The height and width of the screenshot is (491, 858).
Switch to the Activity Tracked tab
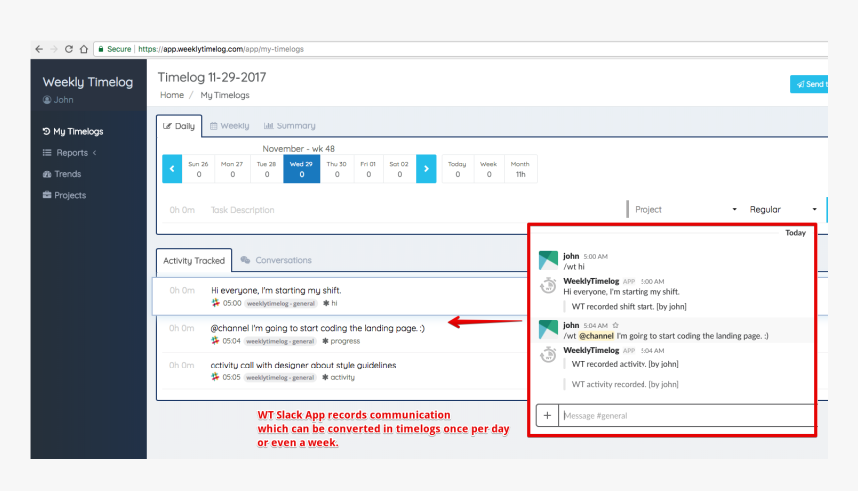click(x=194, y=261)
